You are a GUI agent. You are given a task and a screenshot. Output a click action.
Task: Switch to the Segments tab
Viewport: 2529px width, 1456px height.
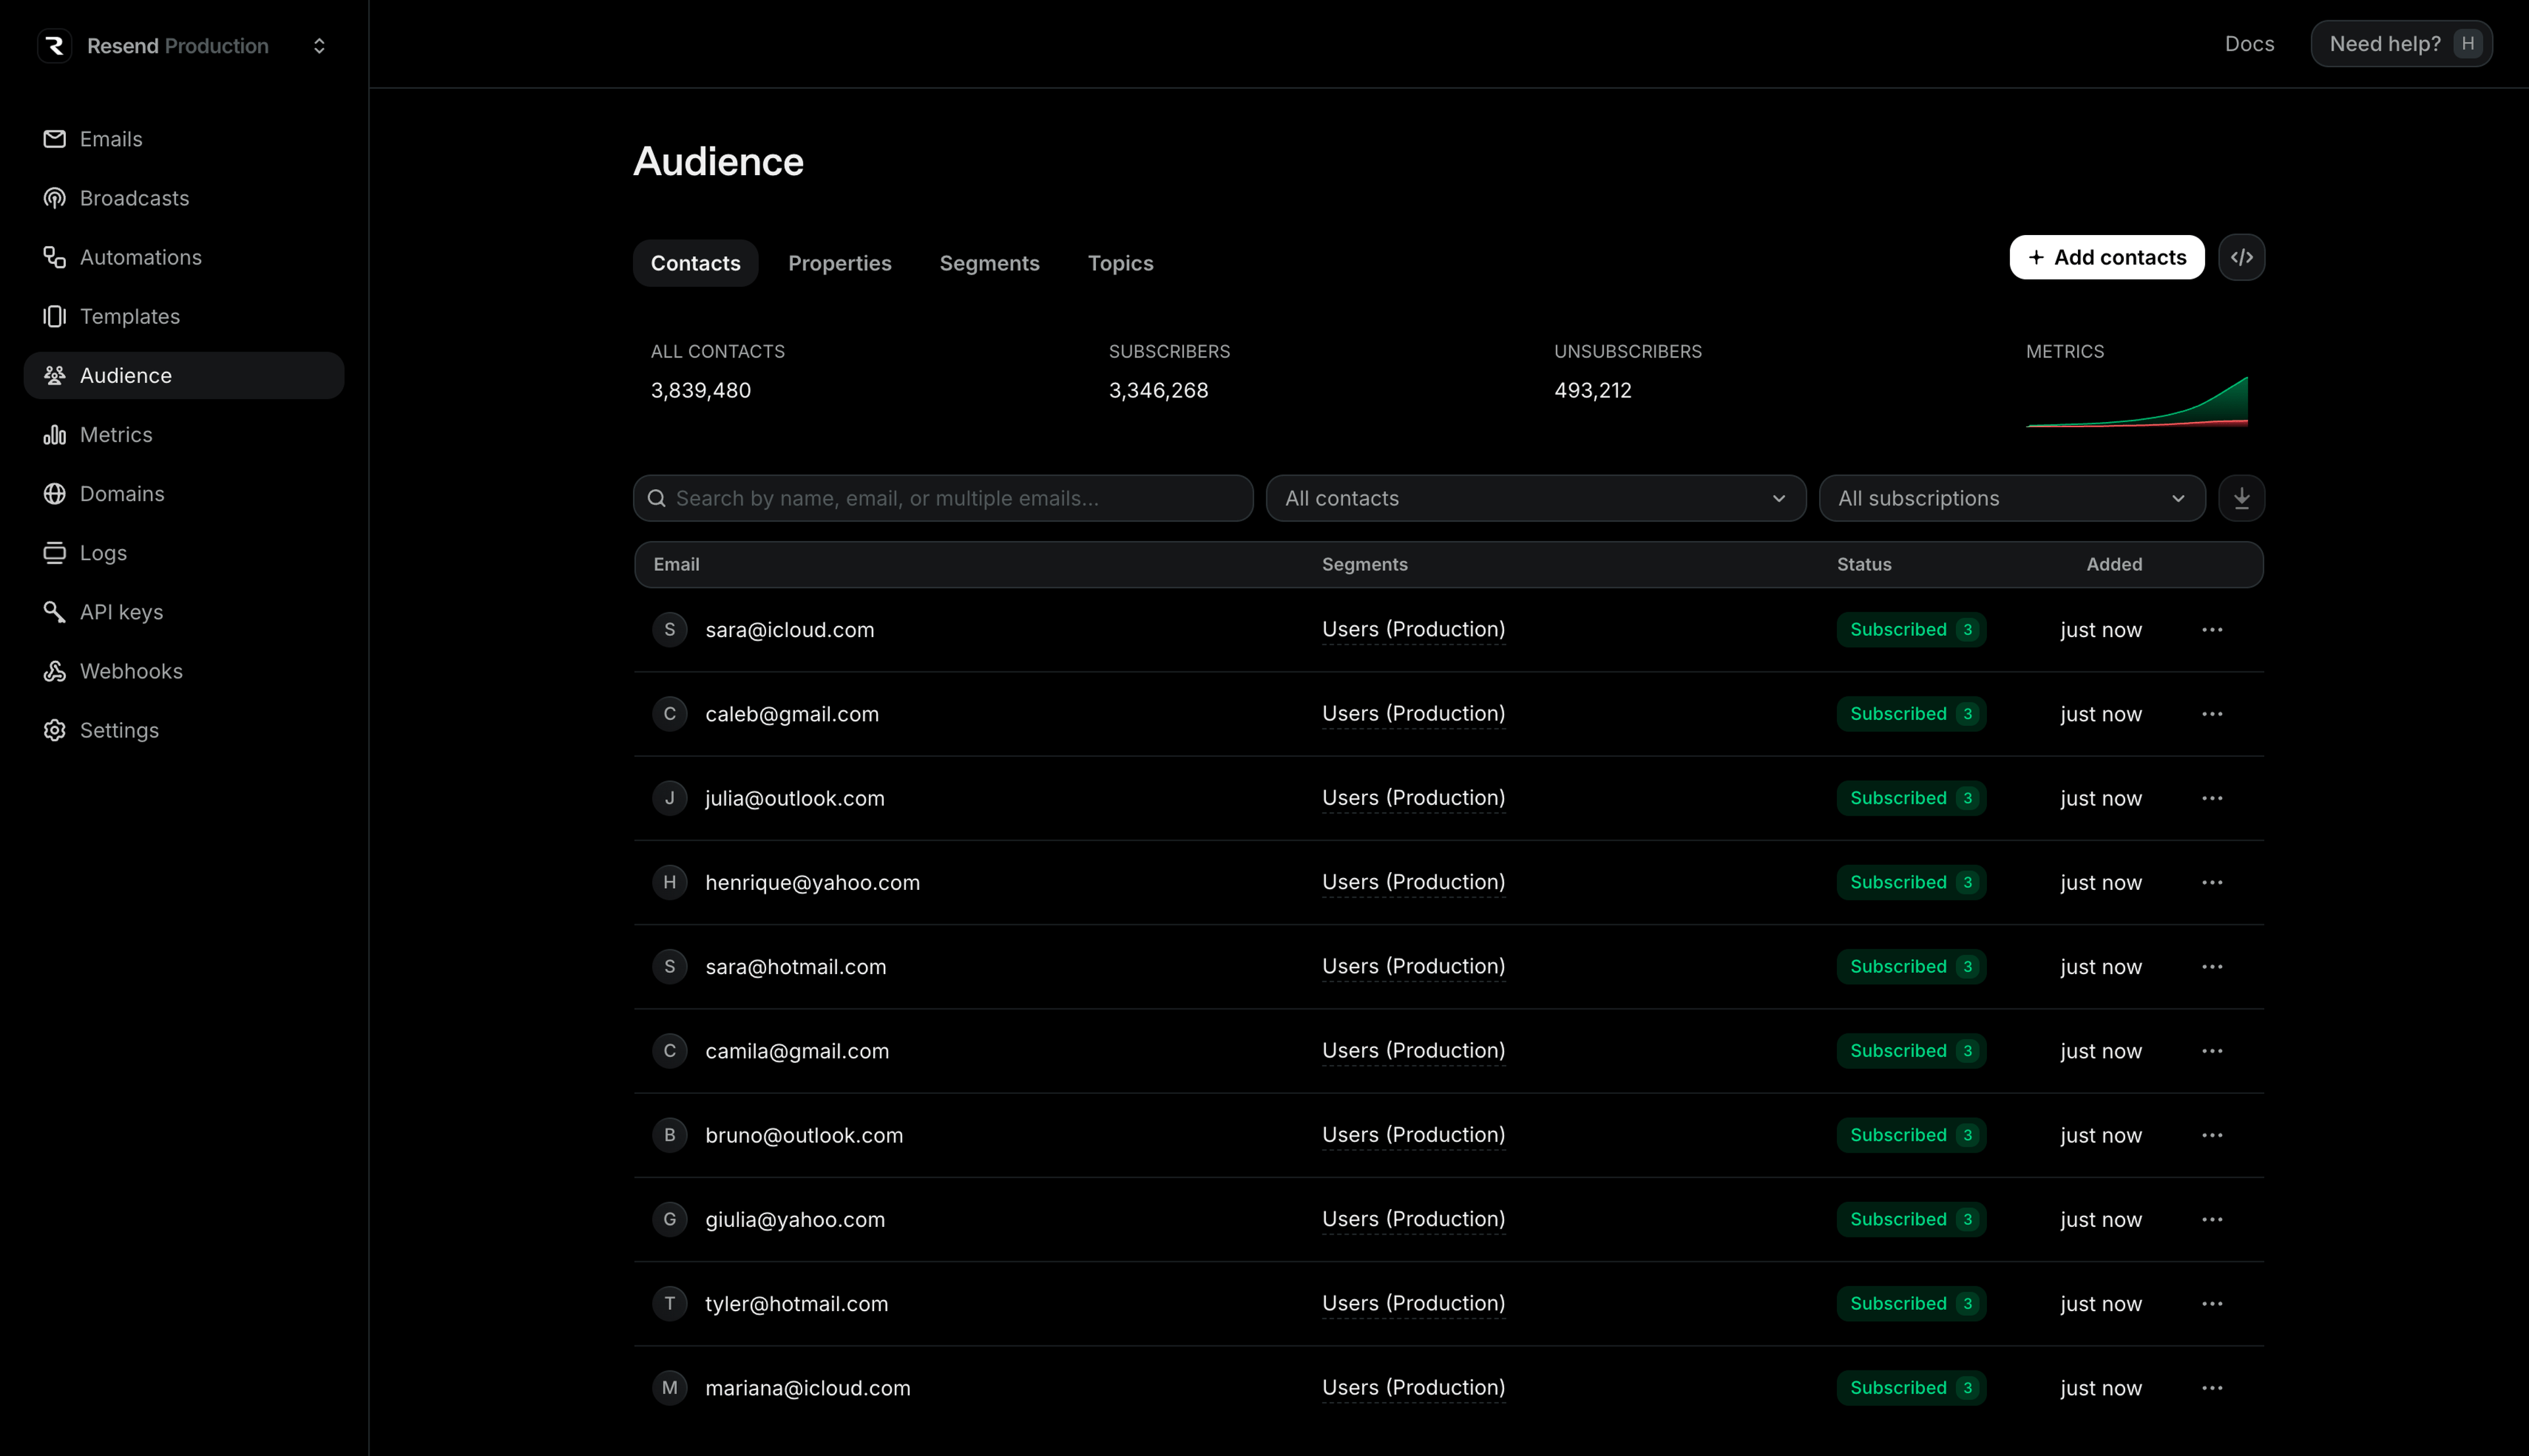989,263
